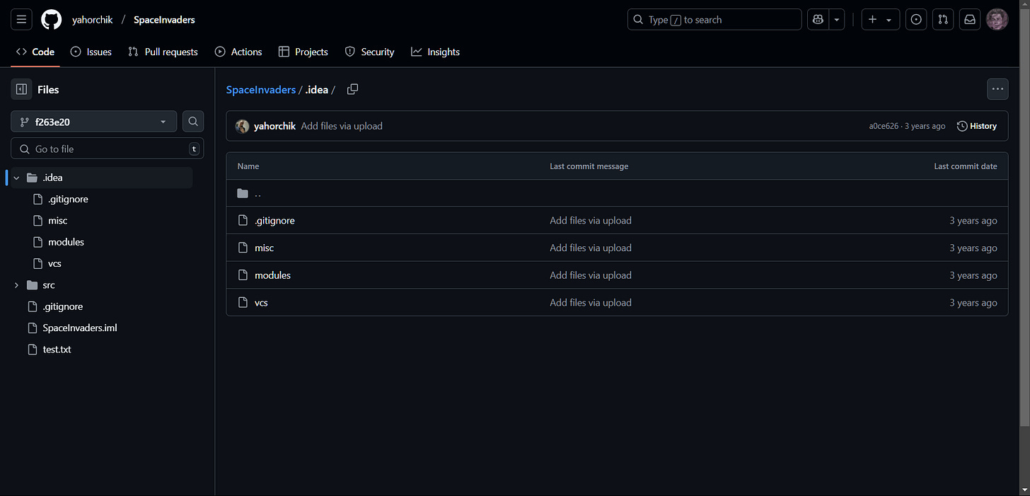Open the modules file link
Screen dimensions: 1030x496
coord(272,275)
